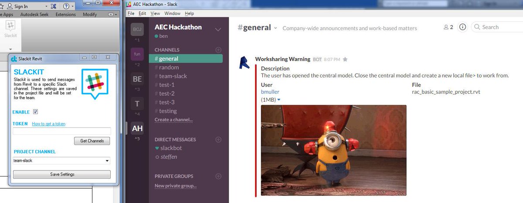This screenshot has width=523, height=203.
Task: Switch to the T team icon
Action: [137, 103]
